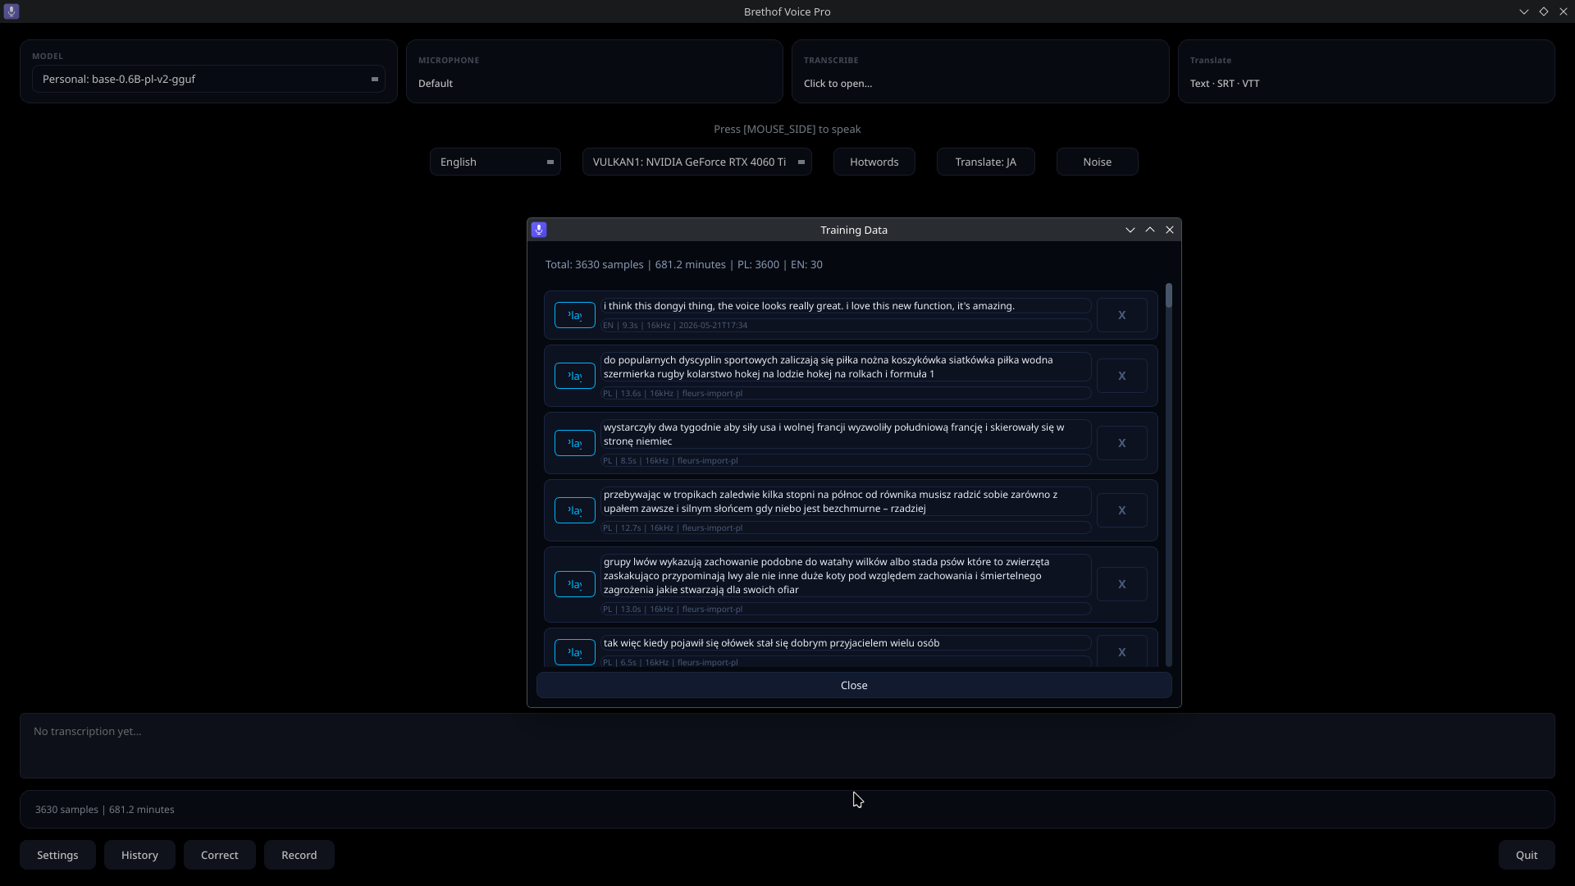The width and height of the screenshot is (1575, 886).
Task: Click the 'PL | 8.5s | 16kHz' metadata line
Action: (846, 460)
